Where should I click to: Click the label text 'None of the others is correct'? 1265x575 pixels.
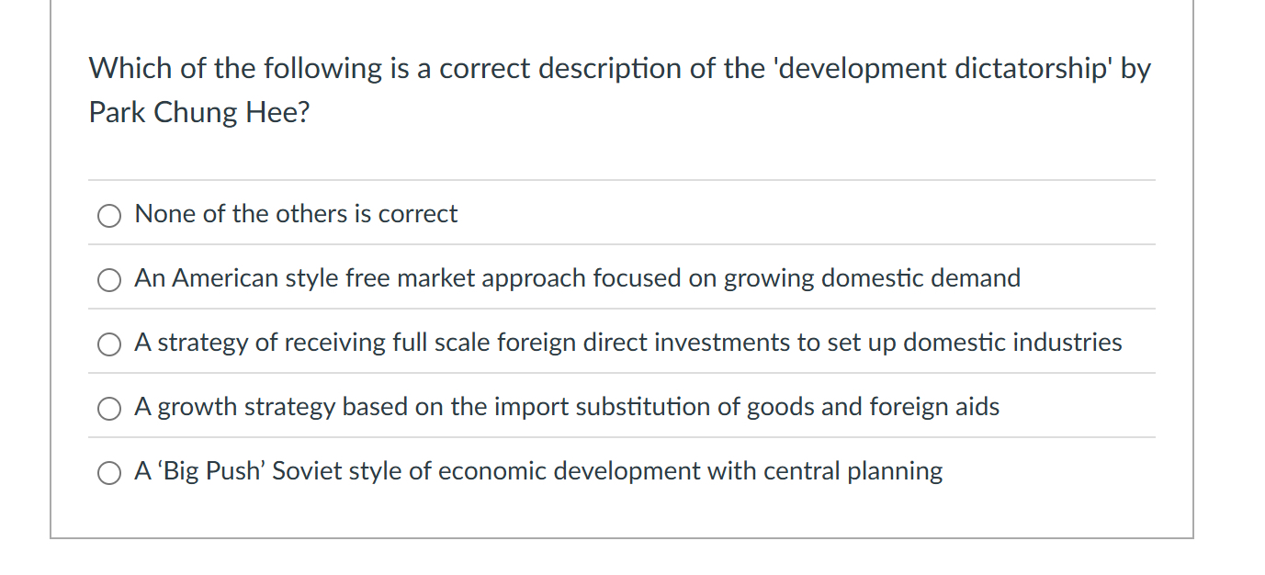295,213
